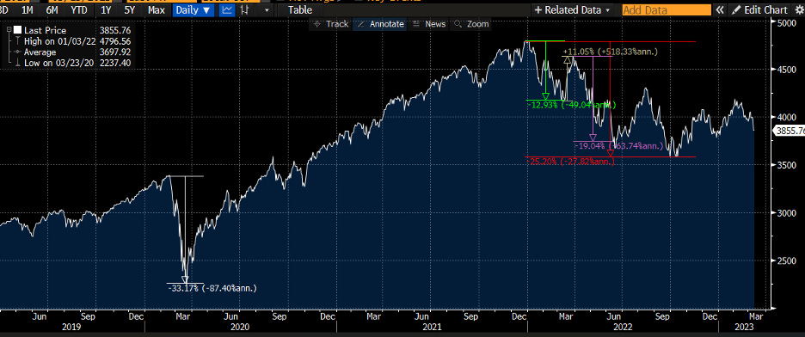Screen dimensions: 805x337
Task: Click the -19.04% purple annotation label
Action: [618, 145]
